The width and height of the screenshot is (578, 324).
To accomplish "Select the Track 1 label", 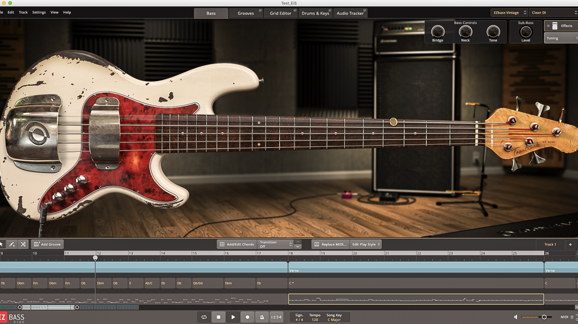I will click(550, 244).
